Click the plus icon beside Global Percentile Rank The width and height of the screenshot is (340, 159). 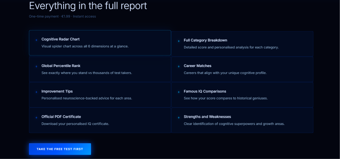click(x=36, y=66)
